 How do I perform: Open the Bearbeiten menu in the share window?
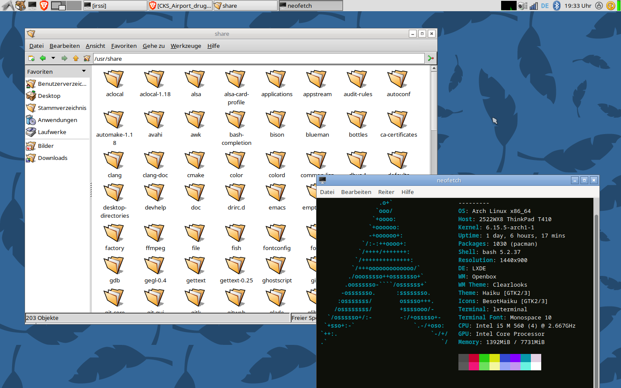pos(65,46)
